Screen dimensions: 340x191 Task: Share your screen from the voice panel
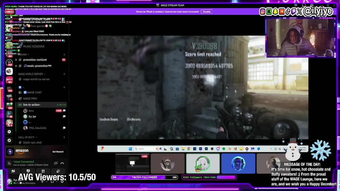28,171
